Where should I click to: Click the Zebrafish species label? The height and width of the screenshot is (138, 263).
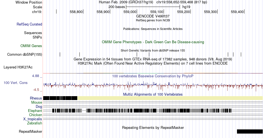[x=35, y=123]
